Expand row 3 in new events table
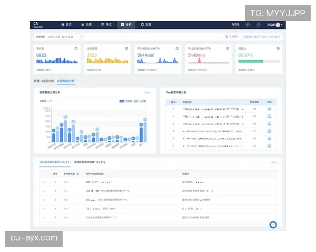This screenshot has width=316, height=252. click(x=44, y=200)
